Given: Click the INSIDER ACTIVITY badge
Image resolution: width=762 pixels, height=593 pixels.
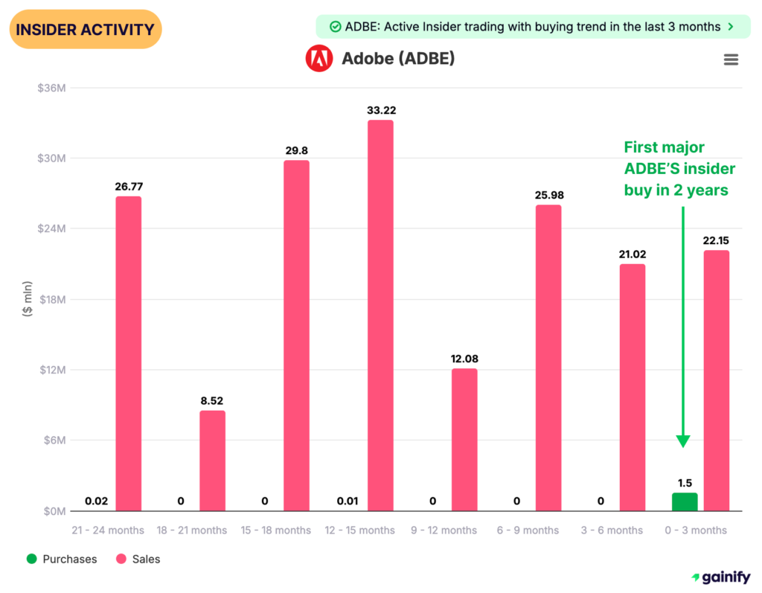Looking at the screenshot, I should (85, 30).
